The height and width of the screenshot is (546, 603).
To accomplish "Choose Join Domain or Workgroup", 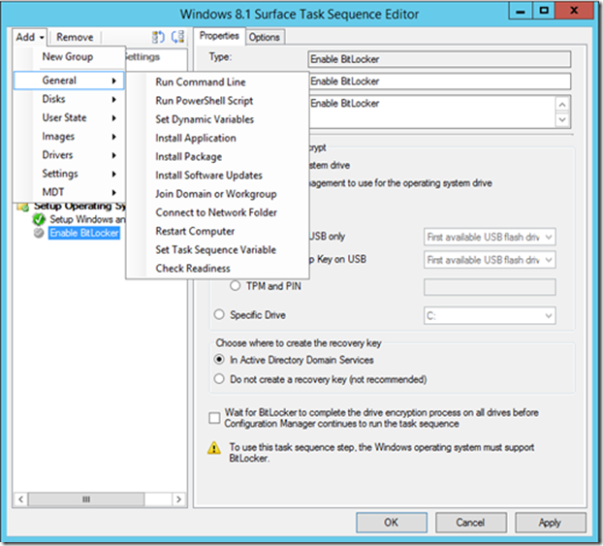I will pos(217,194).
